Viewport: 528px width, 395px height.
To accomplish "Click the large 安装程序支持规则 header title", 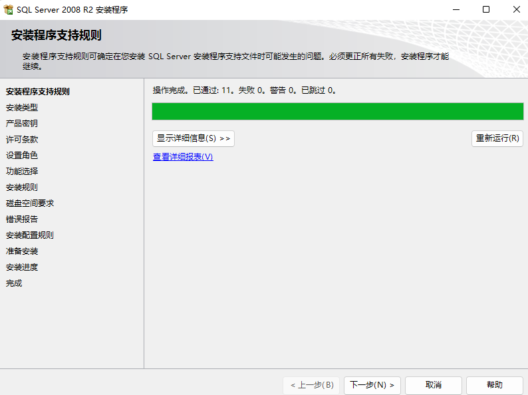I will [57, 35].
